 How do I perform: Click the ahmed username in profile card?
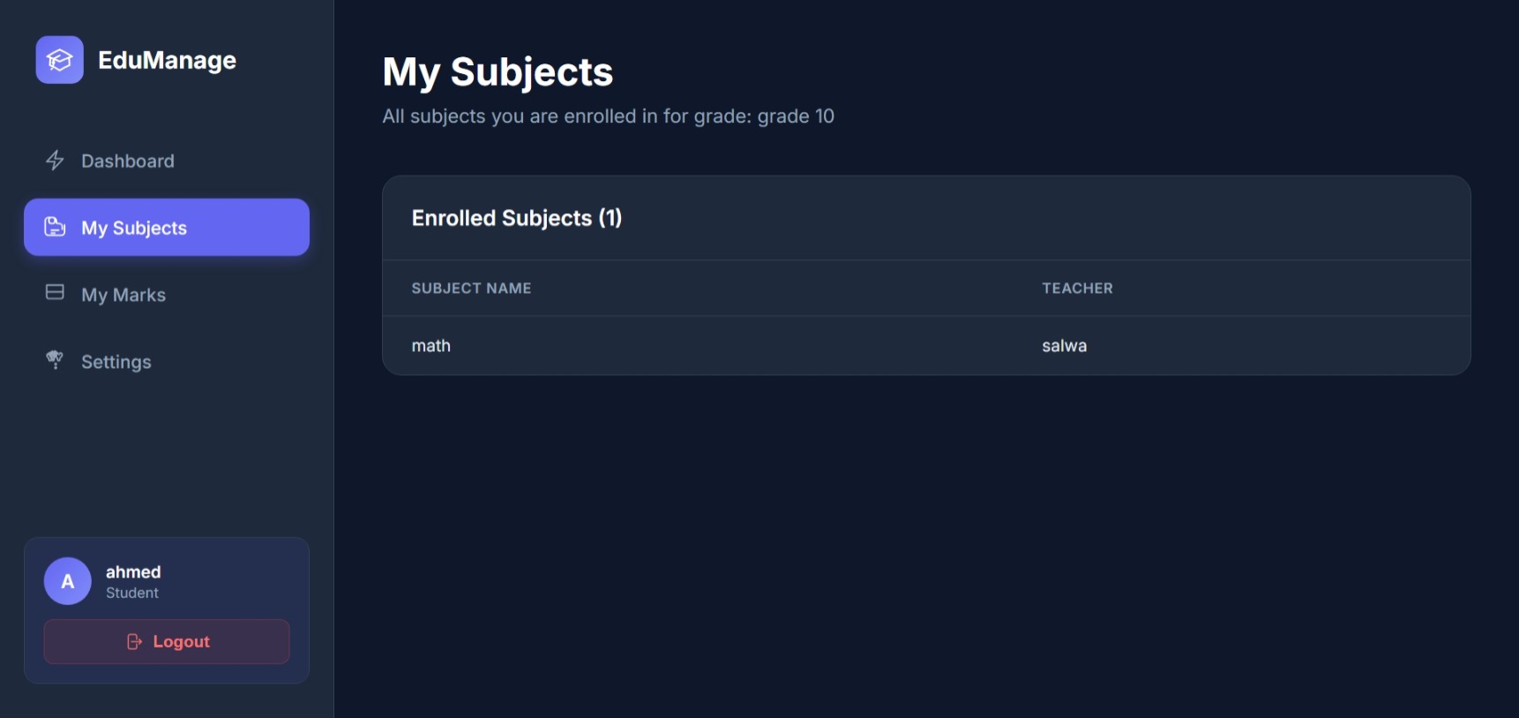tap(133, 572)
